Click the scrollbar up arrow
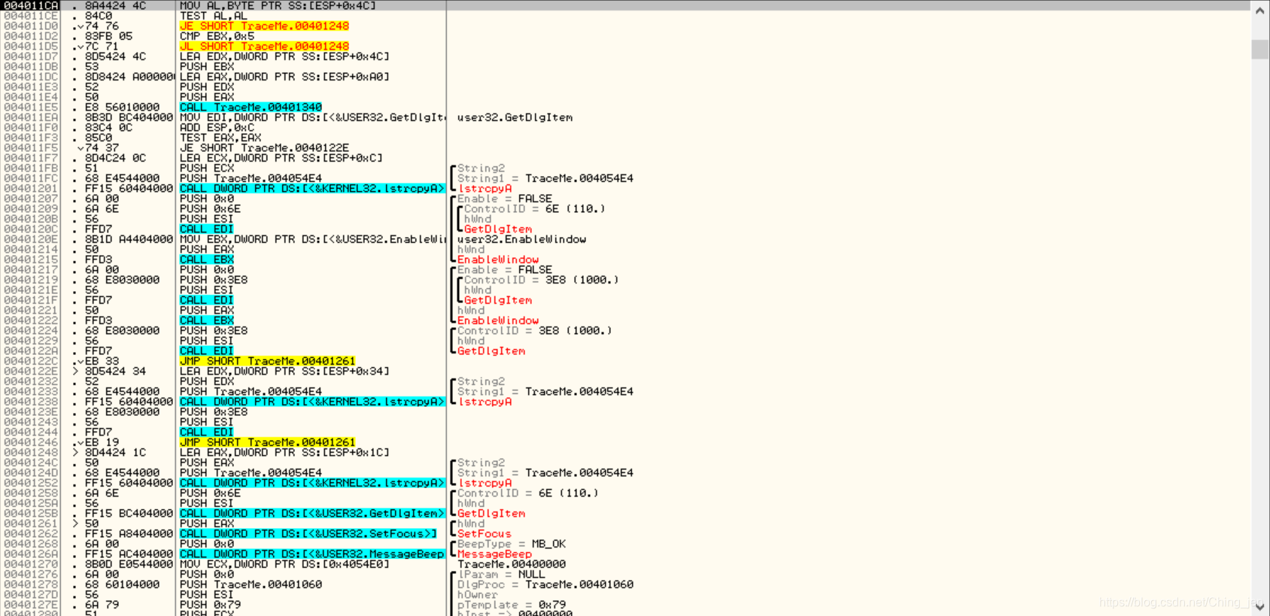This screenshot has width=1270, height=616. click(1260, 11)
